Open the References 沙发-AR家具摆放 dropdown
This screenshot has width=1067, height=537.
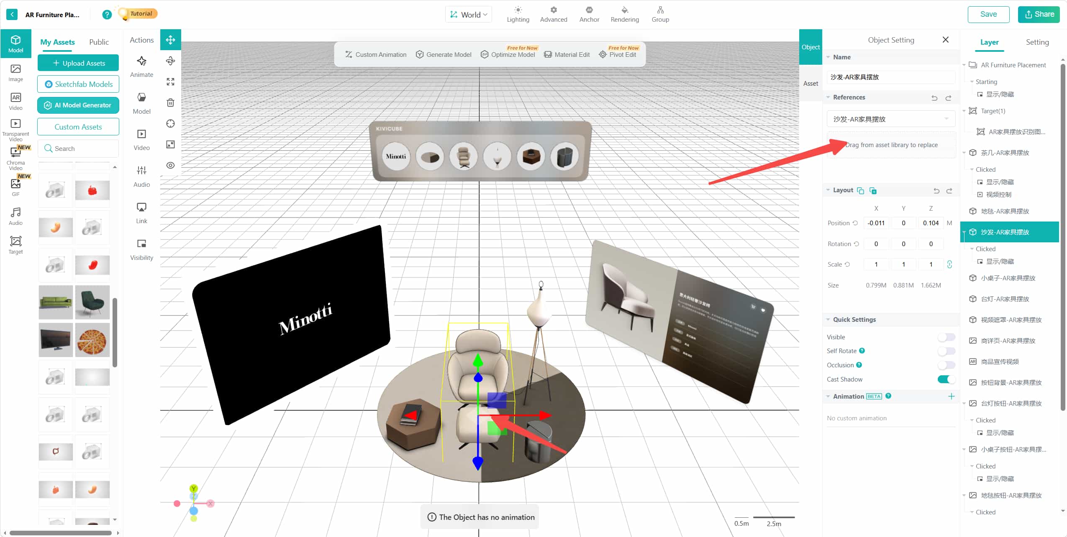pyautogui.click(x=891, y=119)
